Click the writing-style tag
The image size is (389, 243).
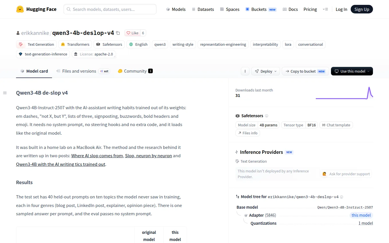tap(183, 44)
